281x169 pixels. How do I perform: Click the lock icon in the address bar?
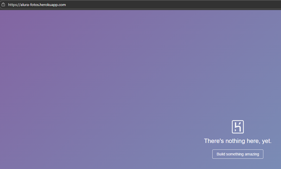(x=3, y=5)
